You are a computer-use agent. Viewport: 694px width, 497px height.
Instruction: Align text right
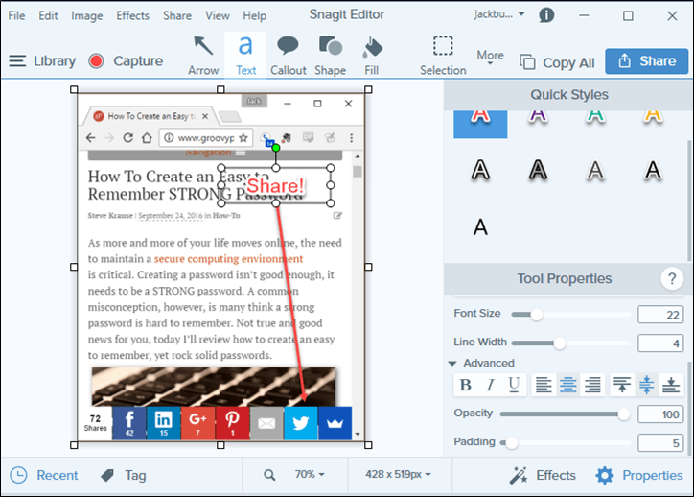tap(592, 385)
